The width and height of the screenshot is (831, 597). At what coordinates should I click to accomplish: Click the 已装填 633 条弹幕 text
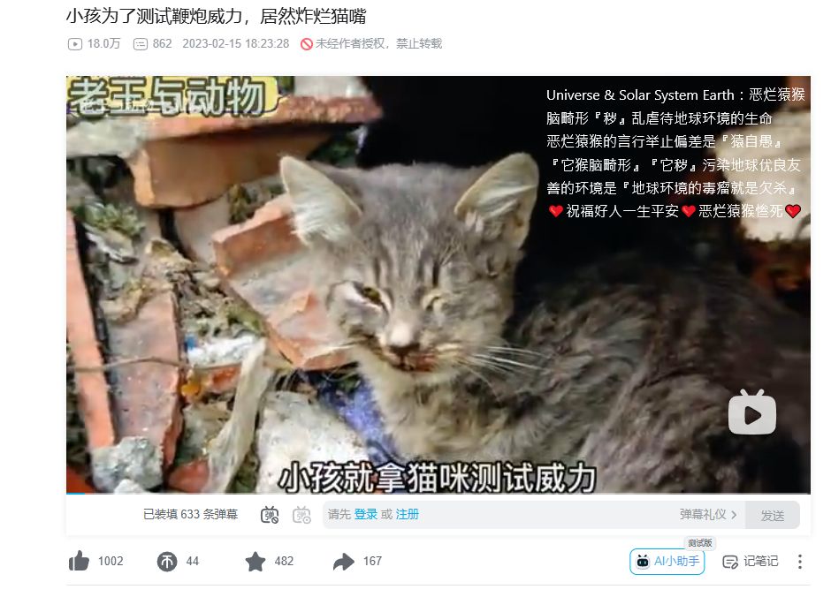(x=190, y=515)
